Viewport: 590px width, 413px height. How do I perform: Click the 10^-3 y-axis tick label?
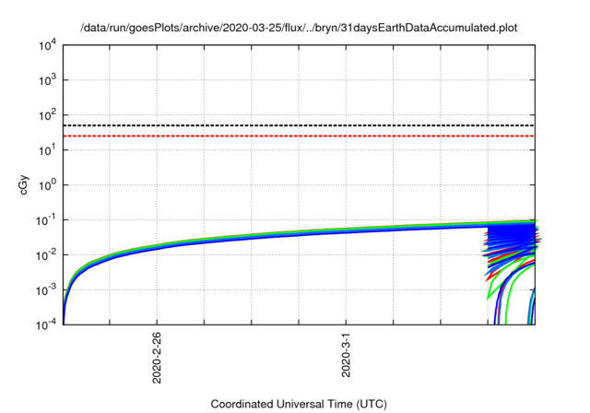pos(45,290)
